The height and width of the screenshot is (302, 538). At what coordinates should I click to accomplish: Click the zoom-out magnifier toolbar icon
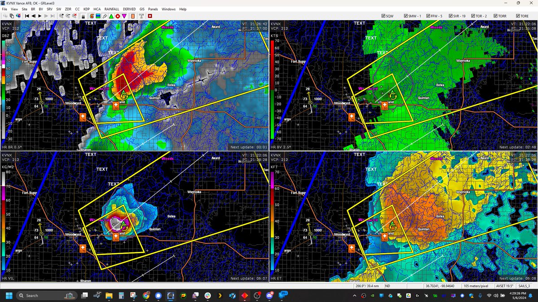pos(68,16)
